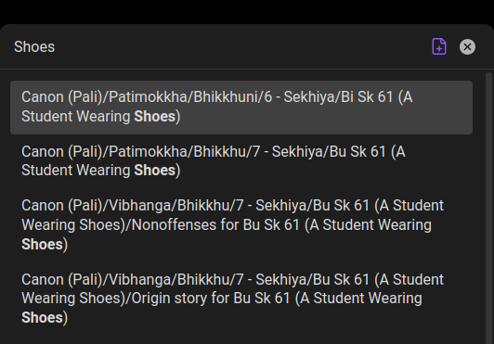Clear the search with the X icon
The image size is (494, 344).
click(x=467, y=47)
